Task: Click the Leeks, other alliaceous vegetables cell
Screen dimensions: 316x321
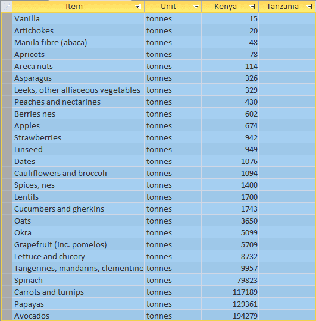Action: click(x=79, y=90)
